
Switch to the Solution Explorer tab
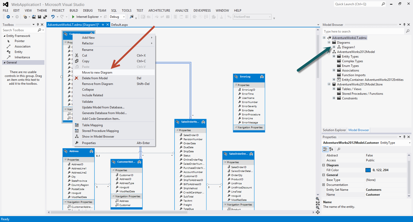334,130
